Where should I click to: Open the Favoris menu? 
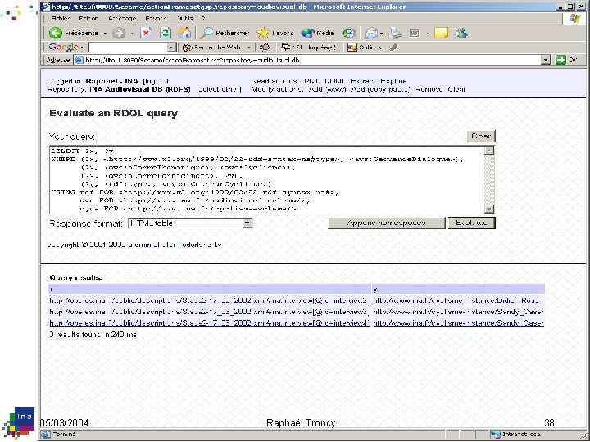click(x=156, y=18)
